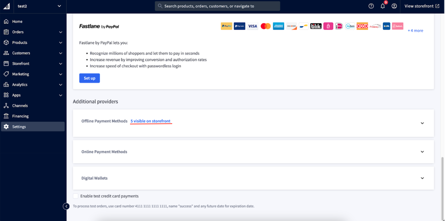The height and width of the screenshot is (221, 445).
Task: Click the Orders clipboard icon
Action: (6, 32)
